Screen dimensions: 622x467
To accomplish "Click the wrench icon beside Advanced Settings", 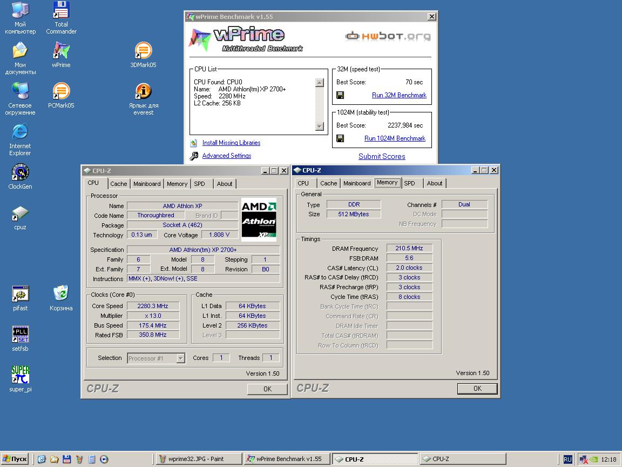I will (x=194, y=156).
